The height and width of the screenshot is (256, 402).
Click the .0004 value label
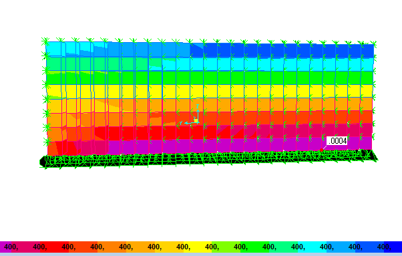tap(337, 141)
